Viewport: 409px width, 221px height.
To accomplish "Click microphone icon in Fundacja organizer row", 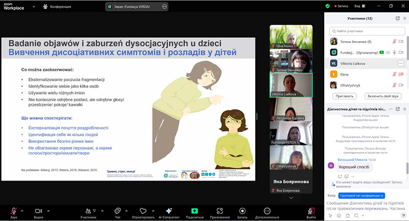I will click(394, 53).
